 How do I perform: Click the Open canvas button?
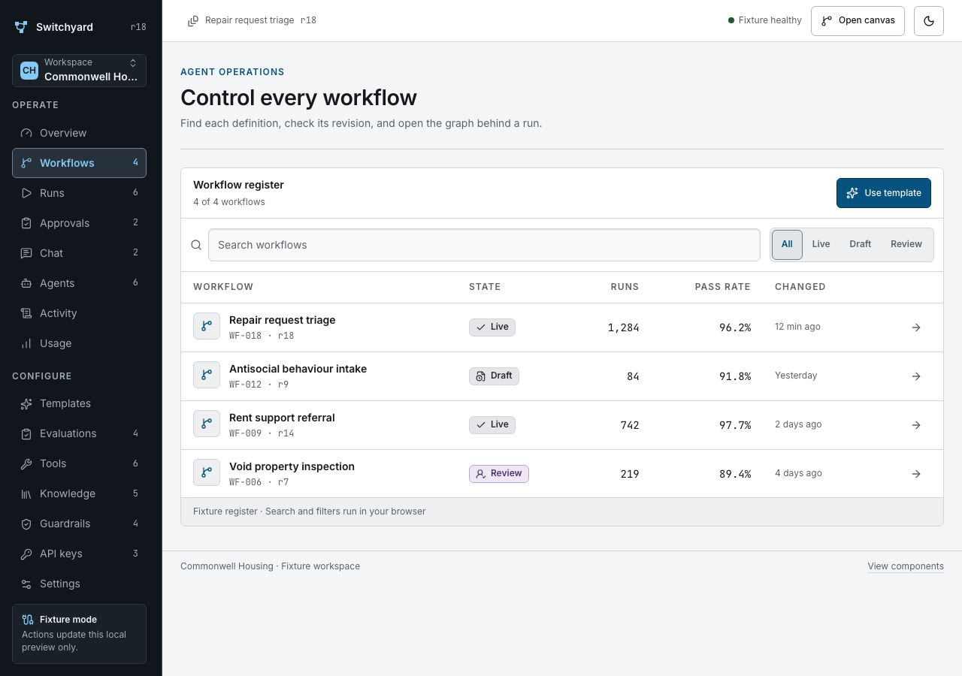click(x=858, y=21)
